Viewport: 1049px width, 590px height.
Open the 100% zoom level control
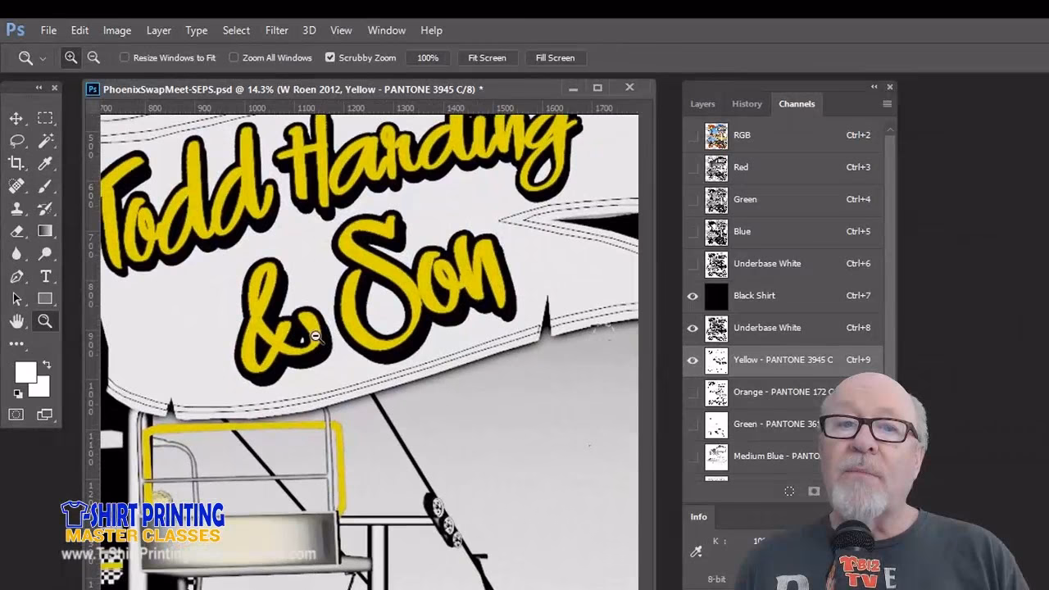coord(427,57)
